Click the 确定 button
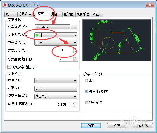Screen dimensions: 157x133 pyautogui.click(x=91, y=125)
